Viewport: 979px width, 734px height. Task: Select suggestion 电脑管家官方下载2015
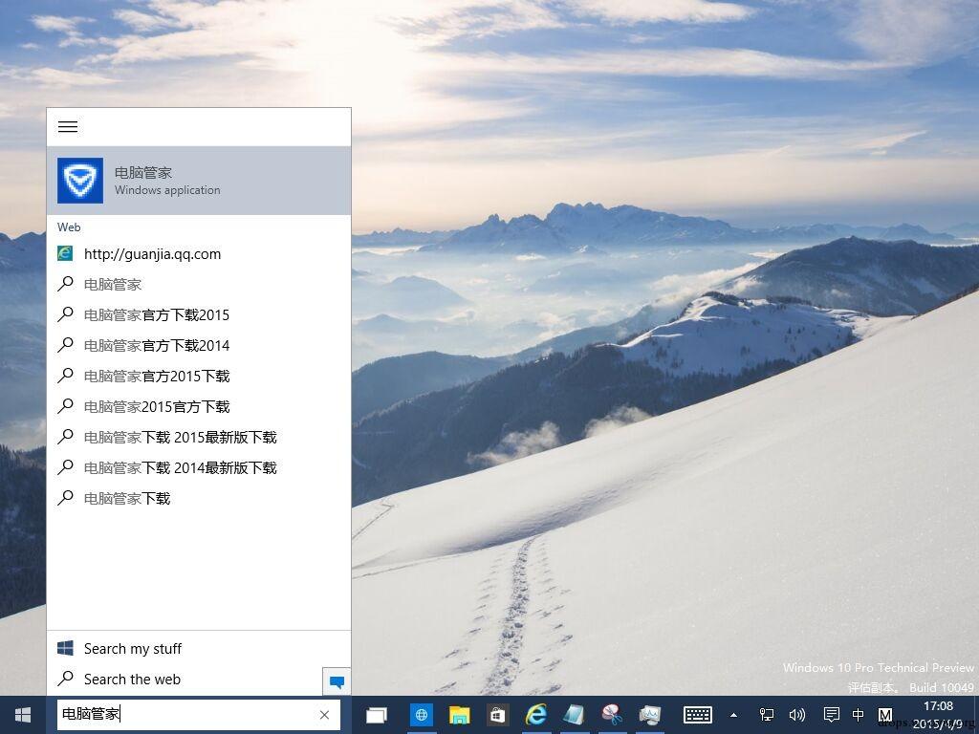[157, 315]
